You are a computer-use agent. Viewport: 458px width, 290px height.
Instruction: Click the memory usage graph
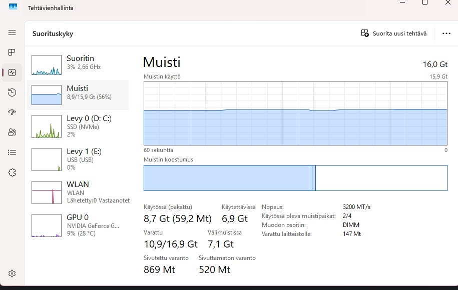[295, 113]
